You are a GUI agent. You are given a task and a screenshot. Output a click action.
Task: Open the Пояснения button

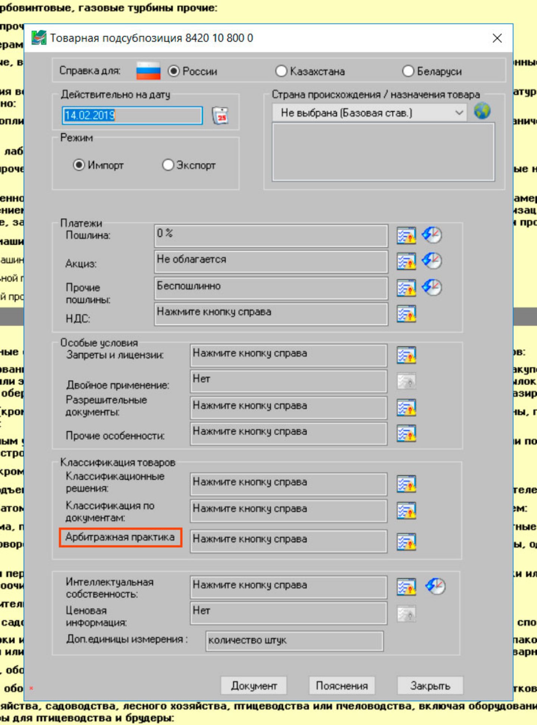click(342, 686)
